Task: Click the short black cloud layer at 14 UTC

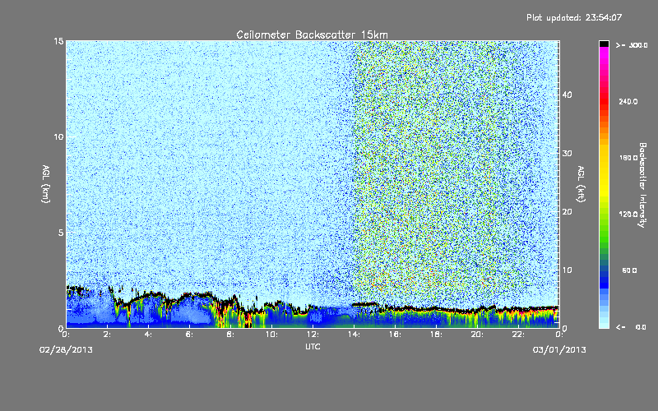Action: [364, 304]
